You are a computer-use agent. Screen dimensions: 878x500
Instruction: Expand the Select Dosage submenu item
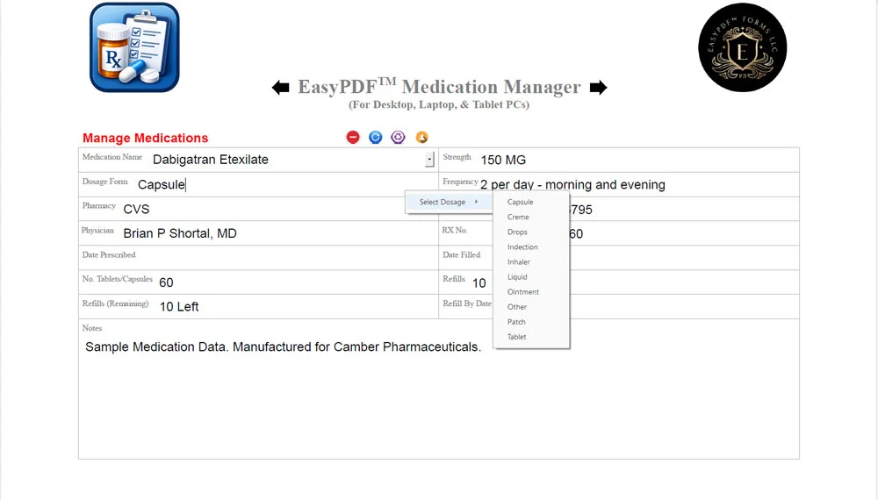coord(449,202)
